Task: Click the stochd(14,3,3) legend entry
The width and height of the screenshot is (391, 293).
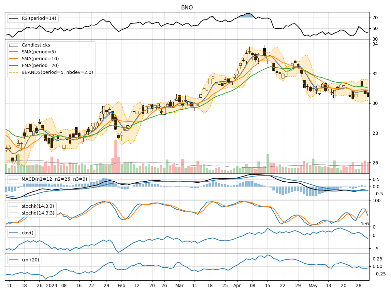Action: [x=37, y=213]
